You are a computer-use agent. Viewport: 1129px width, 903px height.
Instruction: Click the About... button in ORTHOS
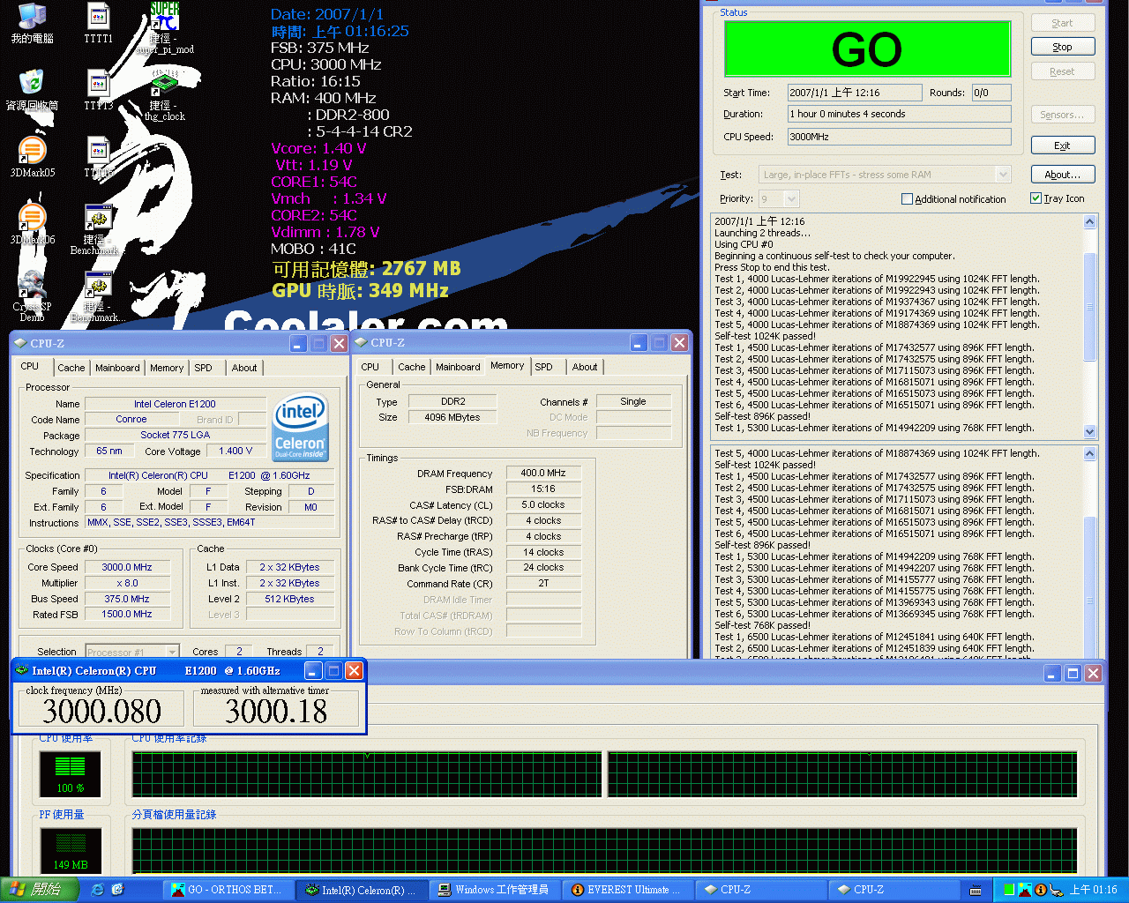[x=1063, y=175]
